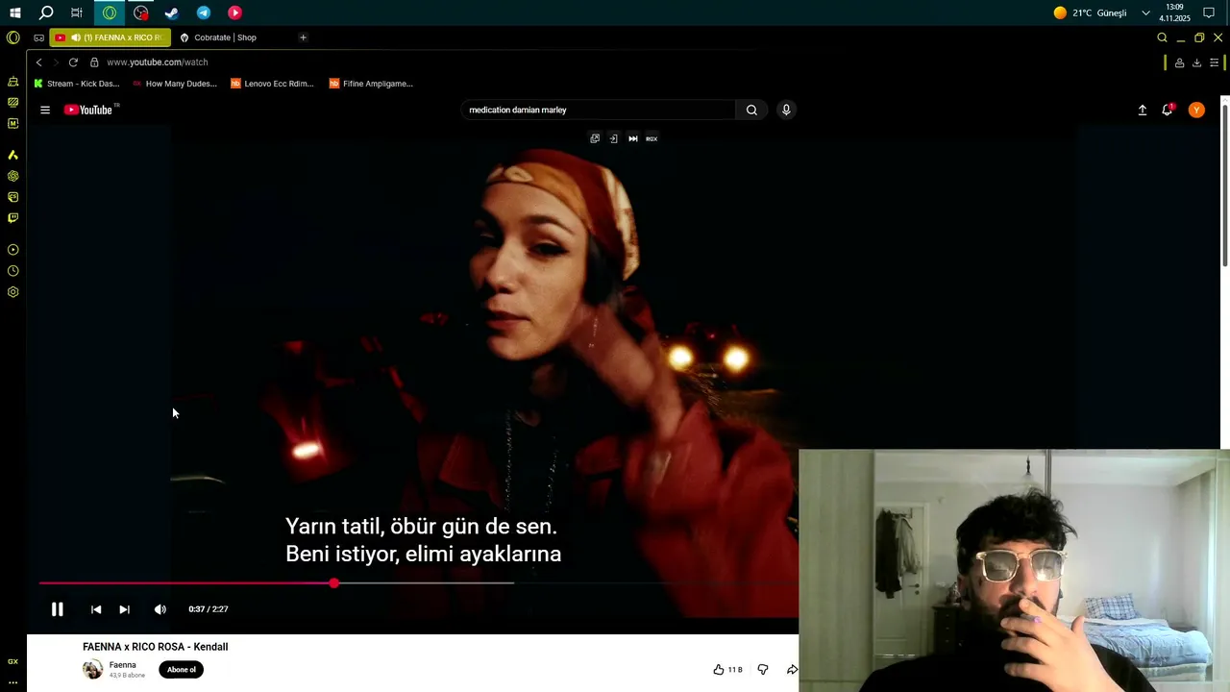Open YouTube notifications bell

pos(1168,110)
